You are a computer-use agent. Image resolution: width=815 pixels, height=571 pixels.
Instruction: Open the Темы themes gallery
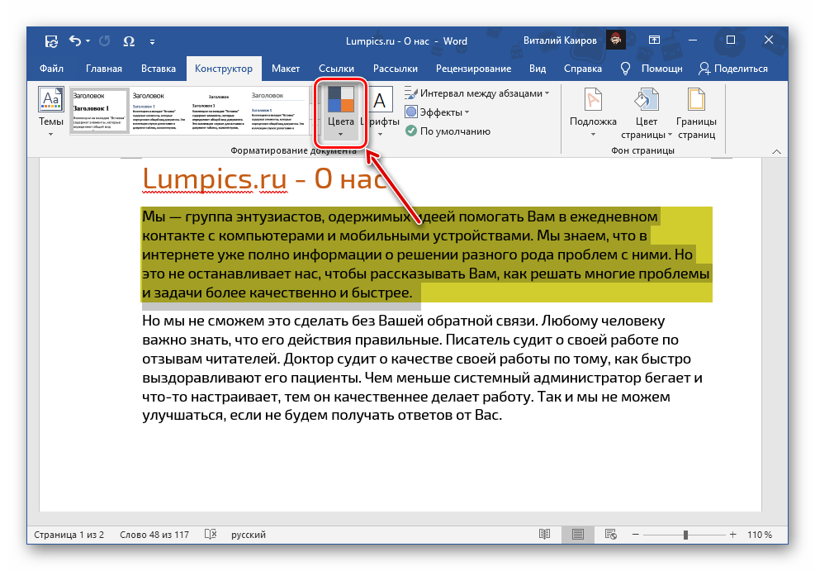click(50, 113)
